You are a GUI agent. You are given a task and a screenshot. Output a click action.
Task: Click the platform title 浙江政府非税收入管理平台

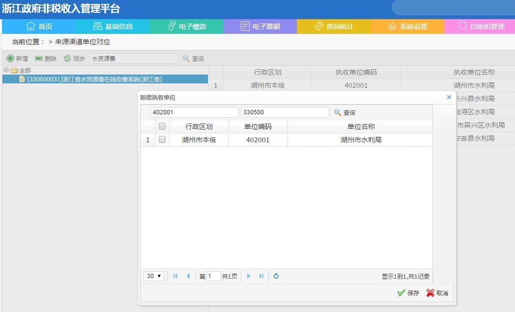tap(61, 8)
